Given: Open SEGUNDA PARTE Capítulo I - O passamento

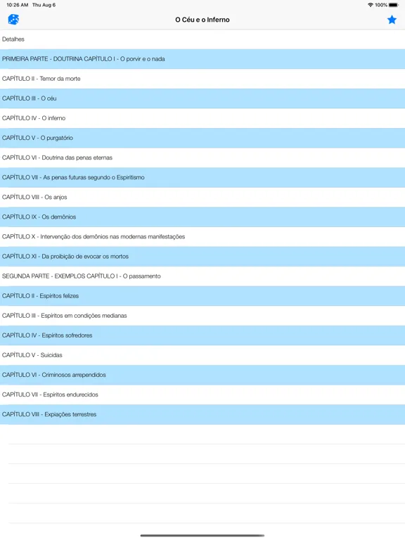Looking at the screenshot, I should 202,276.
